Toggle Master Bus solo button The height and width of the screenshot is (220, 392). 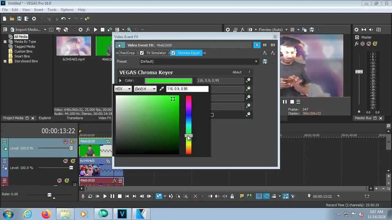(374, 44)
